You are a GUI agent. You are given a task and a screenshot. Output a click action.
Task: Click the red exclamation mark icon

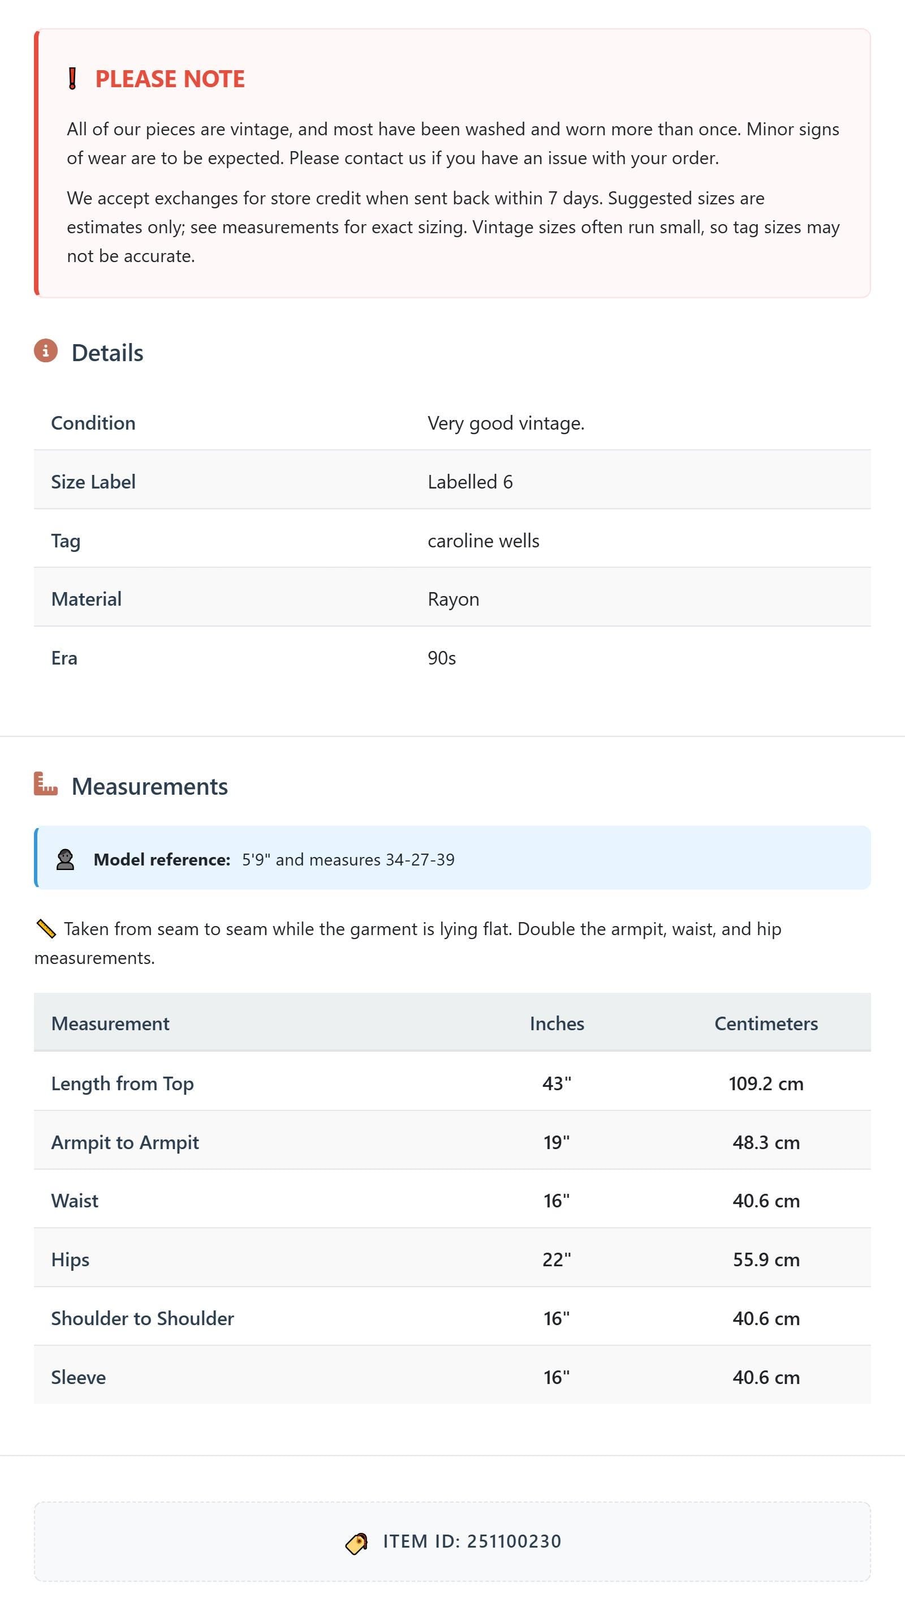point(72,79)
